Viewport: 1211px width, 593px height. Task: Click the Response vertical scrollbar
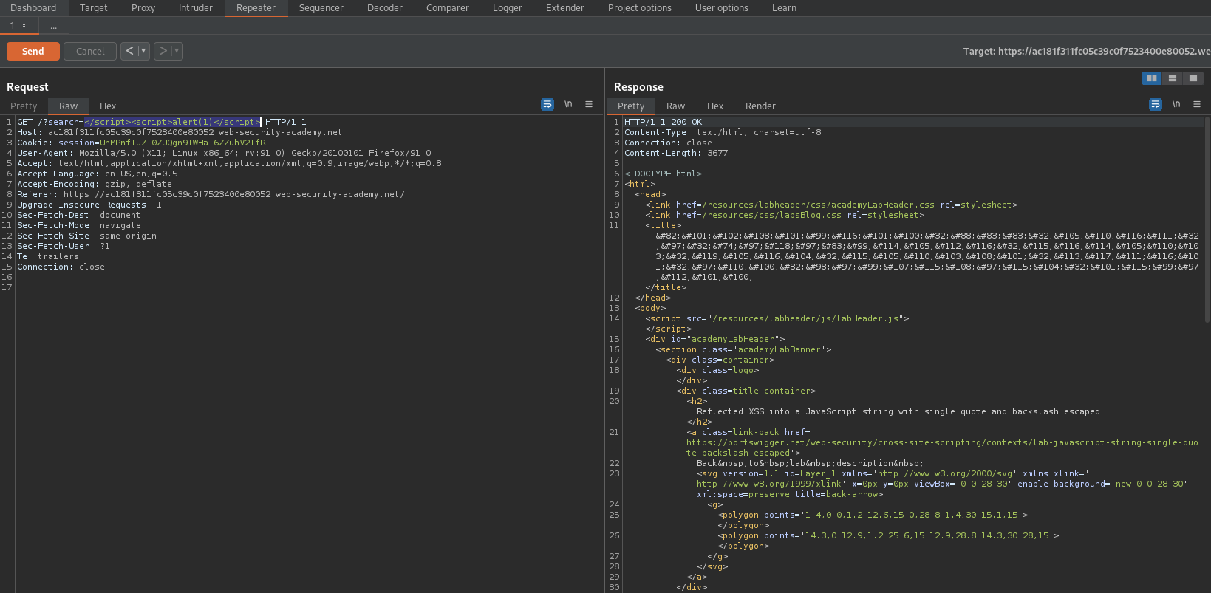1207,220
